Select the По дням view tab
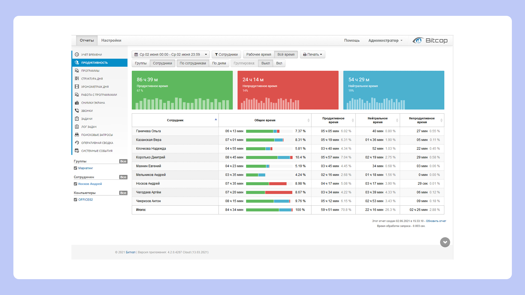525x295 pixels. (x=219, y=63)
